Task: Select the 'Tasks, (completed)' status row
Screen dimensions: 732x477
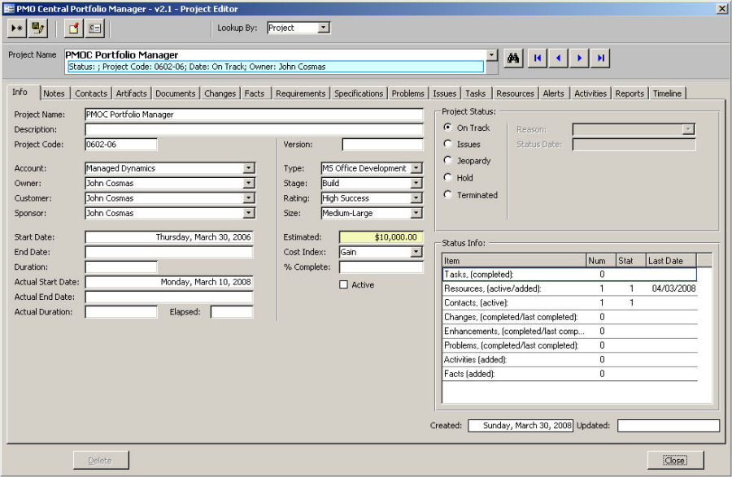Action: 569,274
